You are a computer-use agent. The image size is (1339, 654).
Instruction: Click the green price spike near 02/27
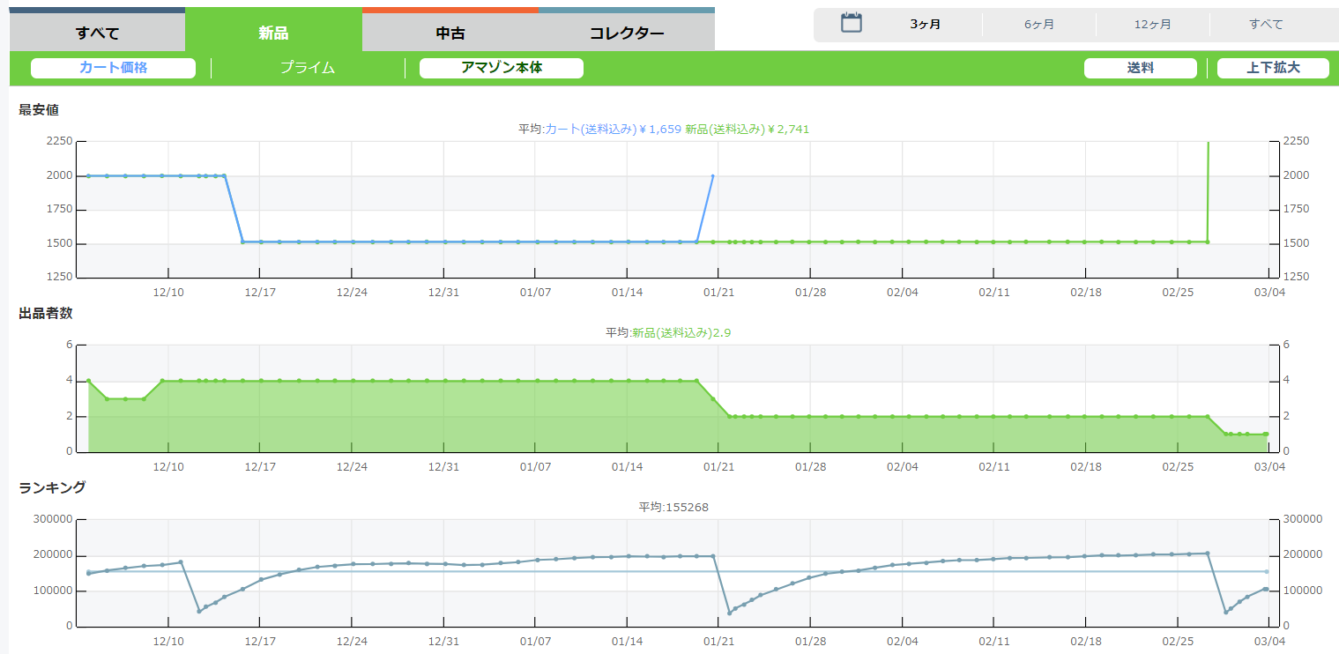pos(1208,144)
